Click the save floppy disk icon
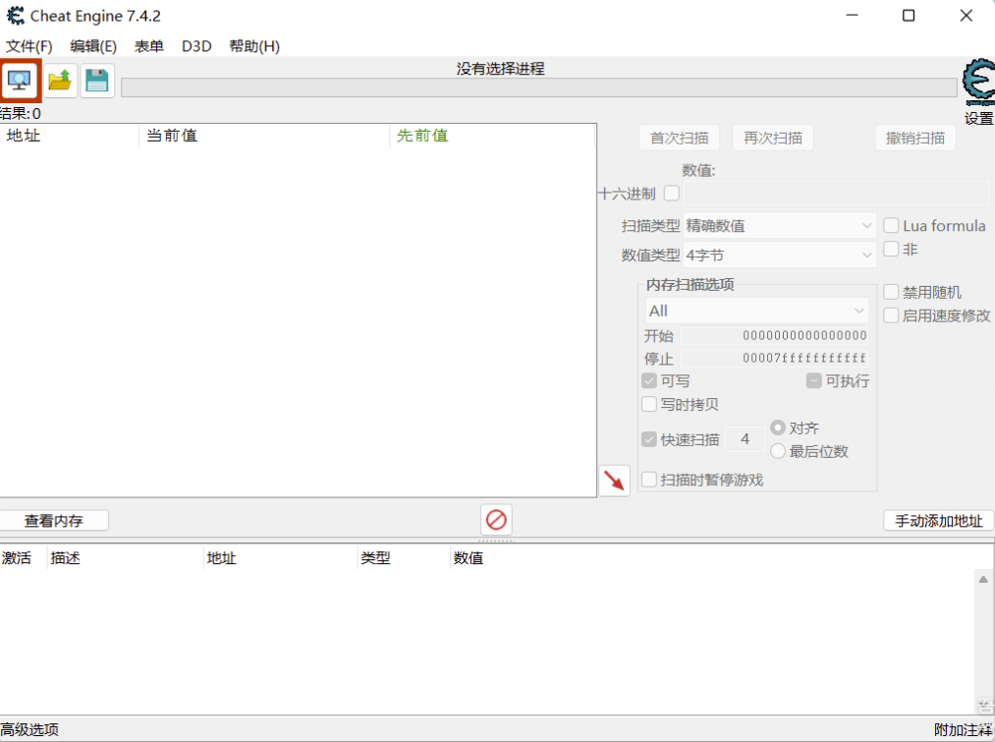The width and height of the screenshot is (995, 742). point(97,81)
